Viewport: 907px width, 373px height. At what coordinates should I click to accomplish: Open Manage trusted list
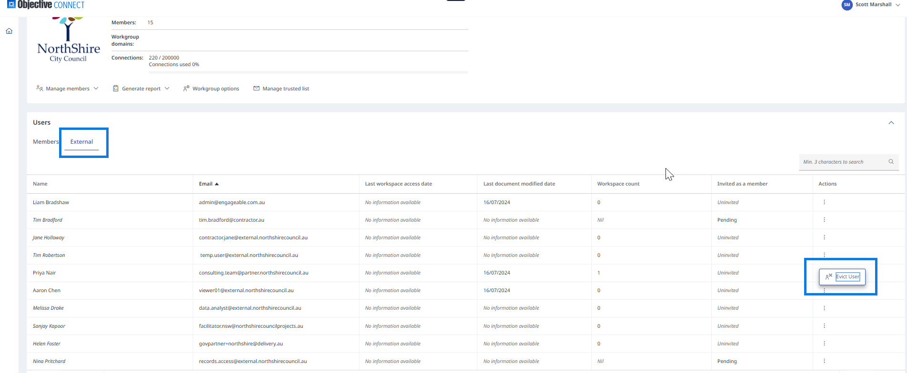pyautogui.click(x=281, y=88)
